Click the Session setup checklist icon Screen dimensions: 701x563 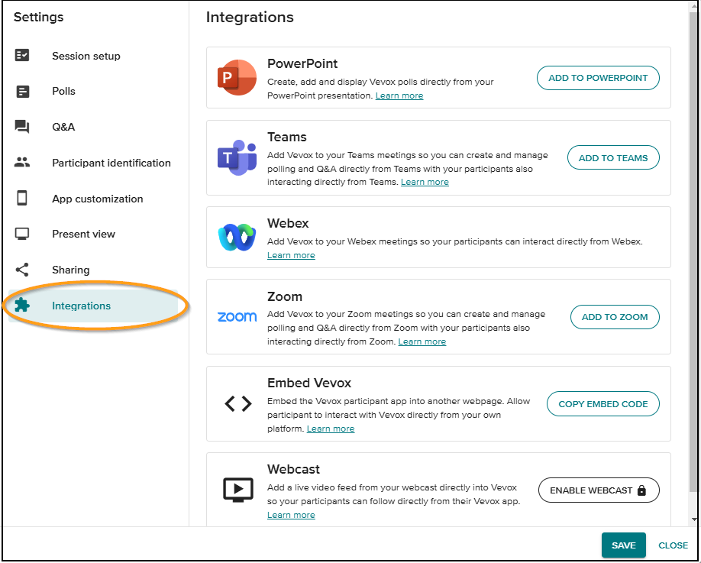click(22, 55)
